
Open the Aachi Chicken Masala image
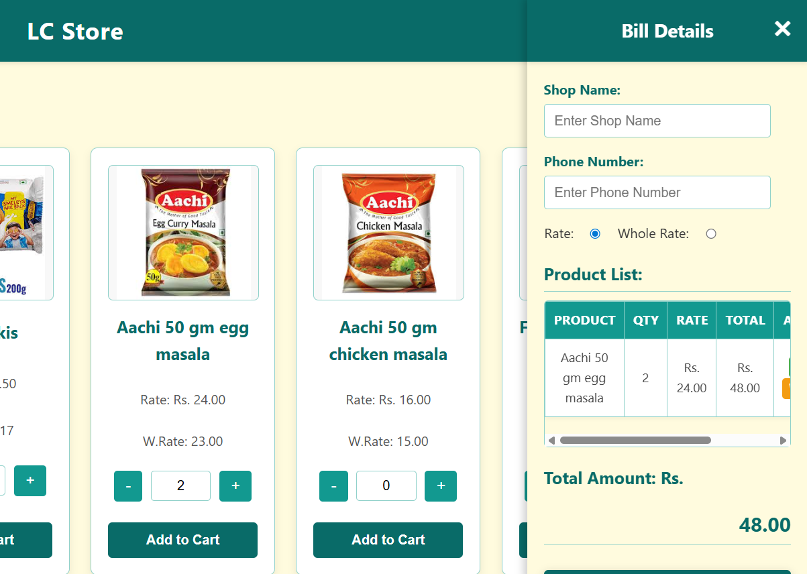coord(388,232)
